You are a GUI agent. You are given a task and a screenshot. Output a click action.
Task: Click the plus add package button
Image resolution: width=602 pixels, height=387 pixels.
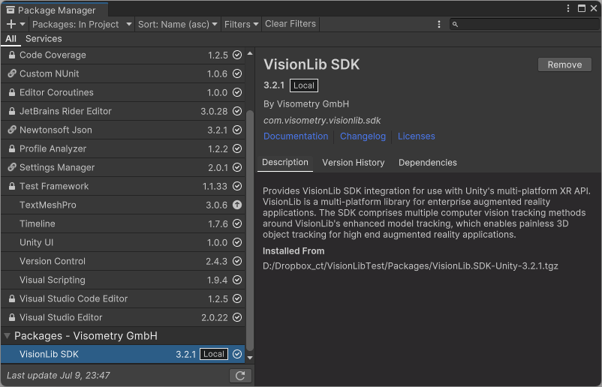coord(11,24)
